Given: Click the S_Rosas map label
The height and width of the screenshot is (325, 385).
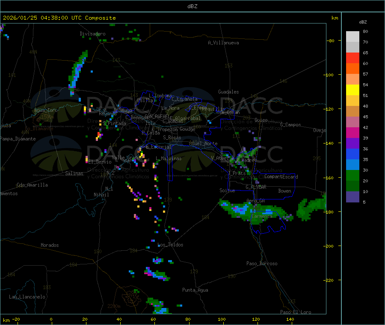Looking at the screenshot, I should [x=172, y=138].
